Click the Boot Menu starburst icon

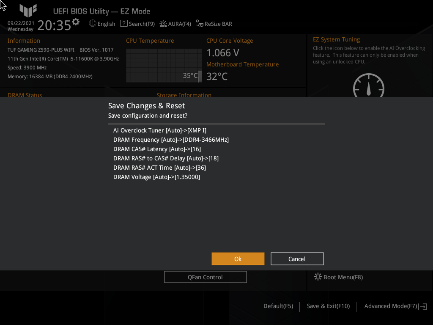pos(318,277)
